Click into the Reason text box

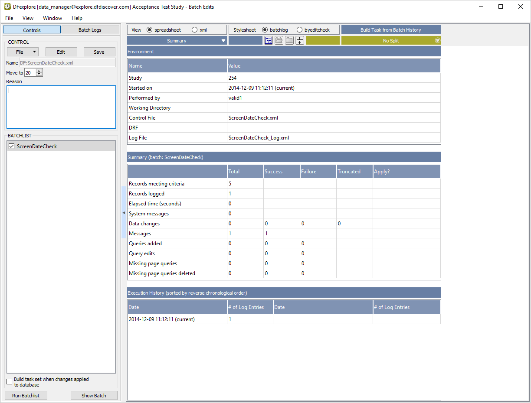61,107
